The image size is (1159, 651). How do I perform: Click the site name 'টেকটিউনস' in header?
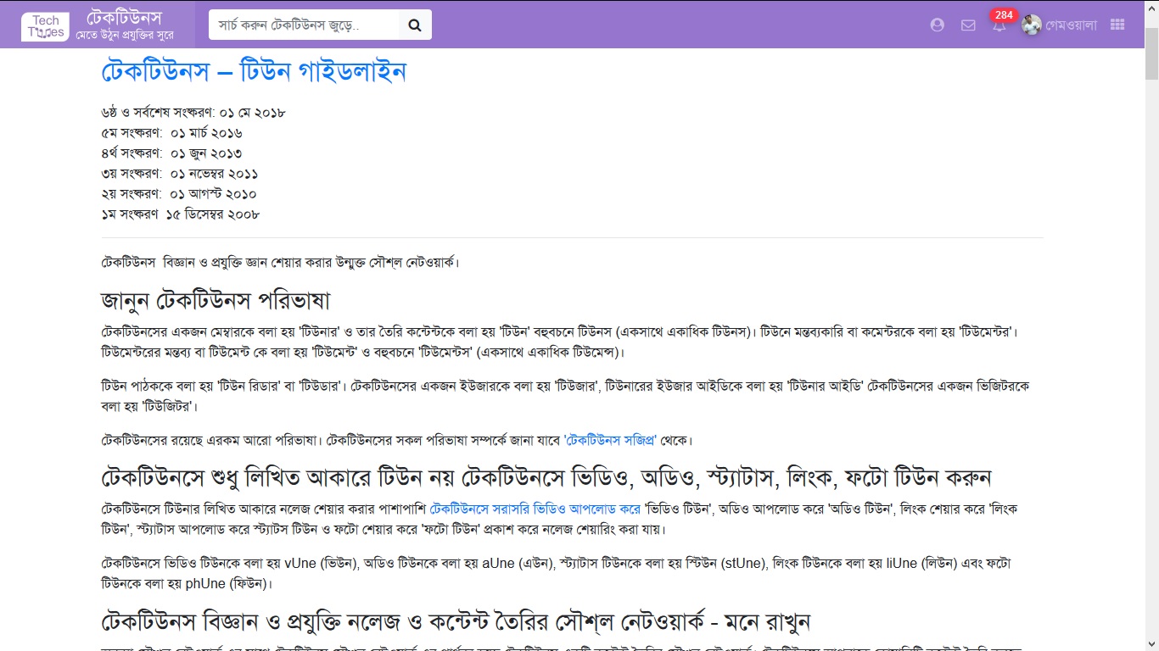pos(124,18)
